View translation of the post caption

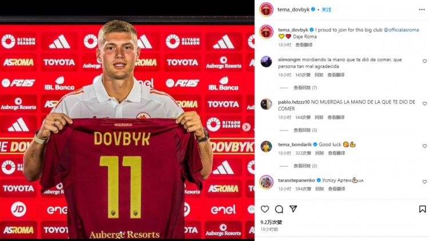304,45
